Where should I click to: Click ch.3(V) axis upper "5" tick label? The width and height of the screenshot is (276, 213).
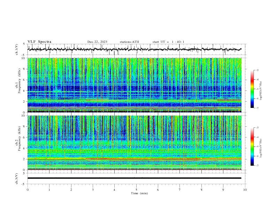click(x=24, y=173)
